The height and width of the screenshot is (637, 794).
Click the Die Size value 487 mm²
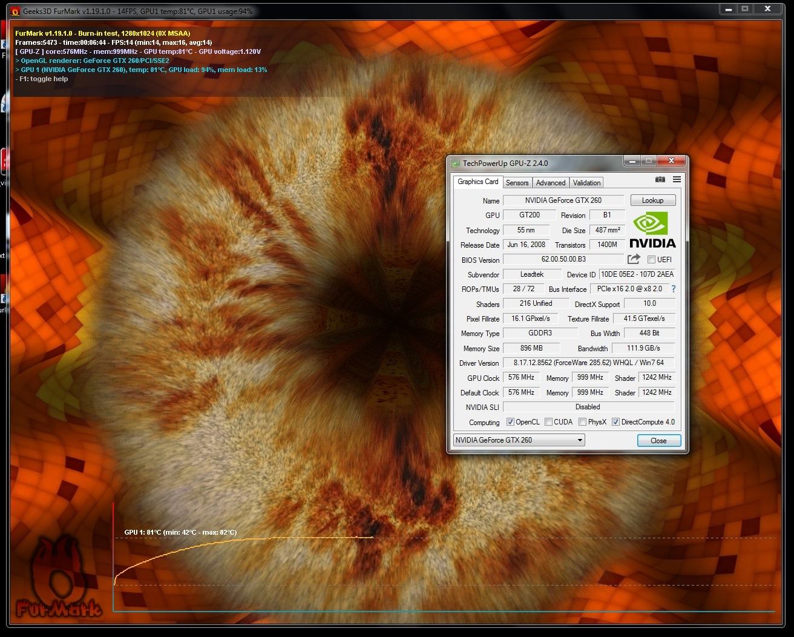coord(607,230)
